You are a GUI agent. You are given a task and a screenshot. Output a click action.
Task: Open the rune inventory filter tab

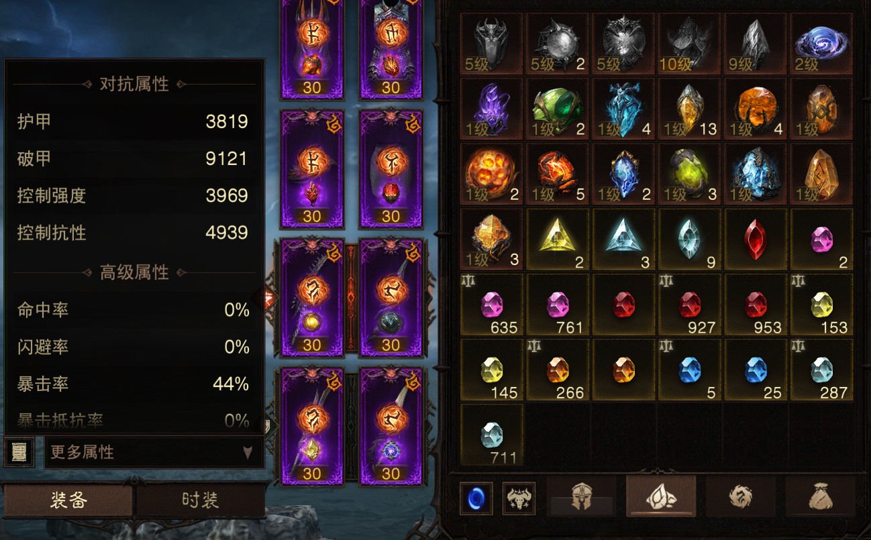click(741, 497)
